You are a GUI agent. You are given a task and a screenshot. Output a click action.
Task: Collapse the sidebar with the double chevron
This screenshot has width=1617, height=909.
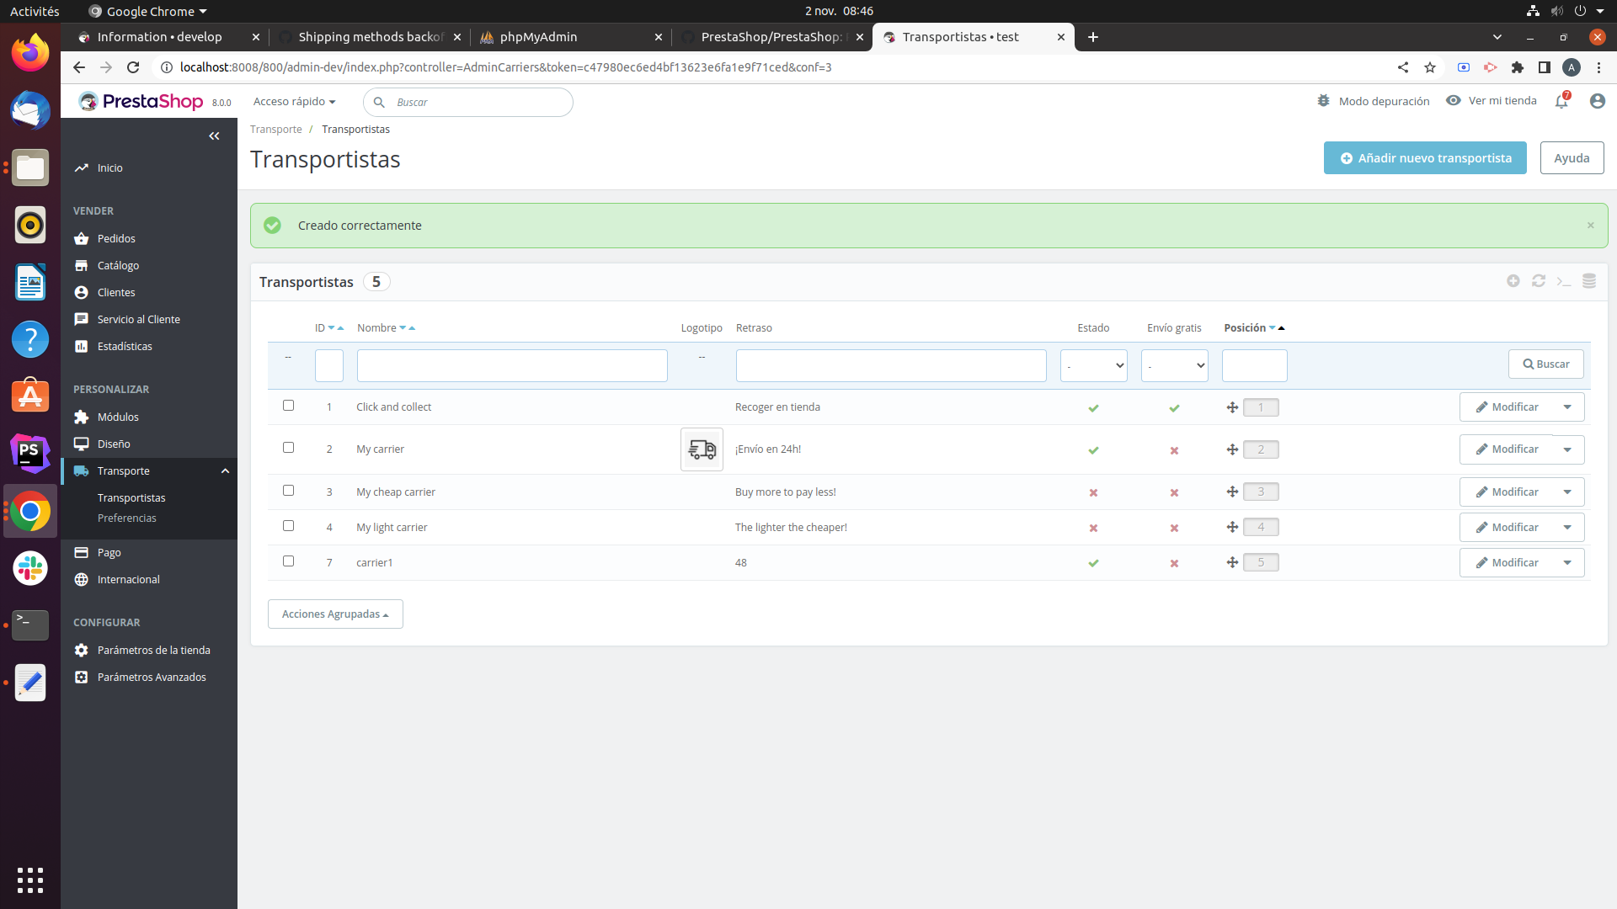214,136
